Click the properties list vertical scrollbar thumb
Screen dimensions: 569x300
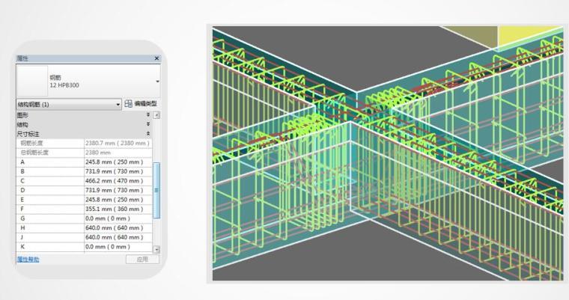coord(156,191)
